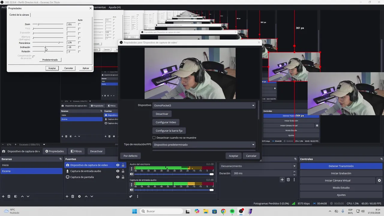Enable Auto checkbox for Zoom
The width and height of the screenshot is (384, 216).
coord(79,24)
